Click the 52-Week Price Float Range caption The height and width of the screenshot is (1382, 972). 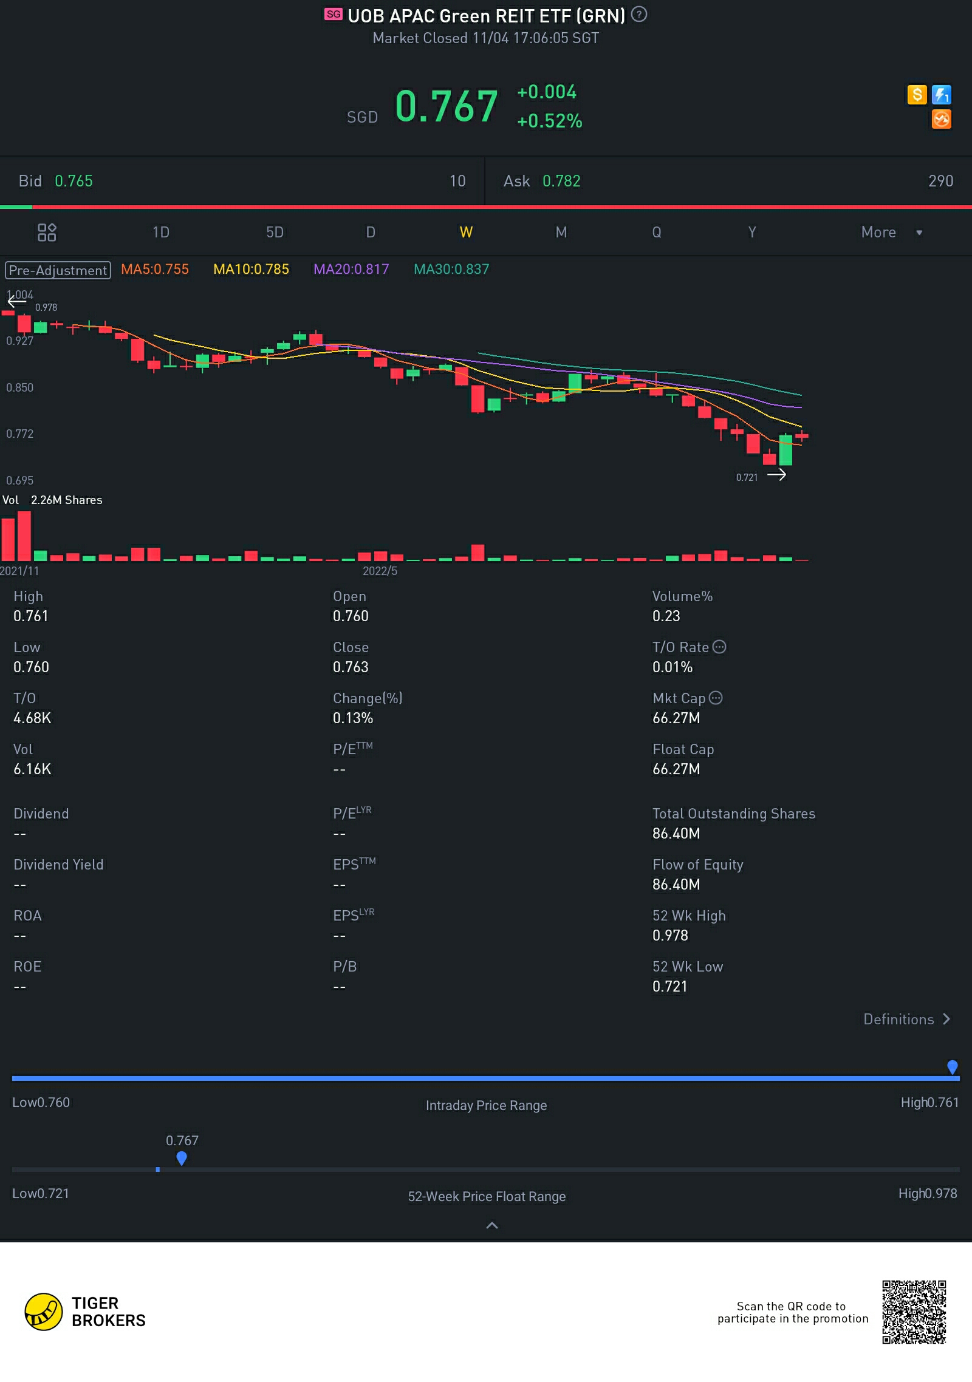coord(487,1196)
